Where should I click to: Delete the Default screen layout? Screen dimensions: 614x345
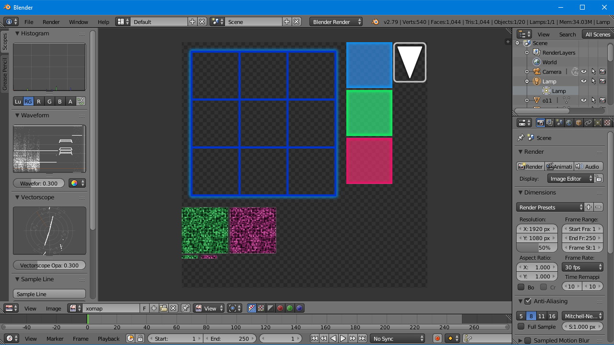(x=202, y=22)
